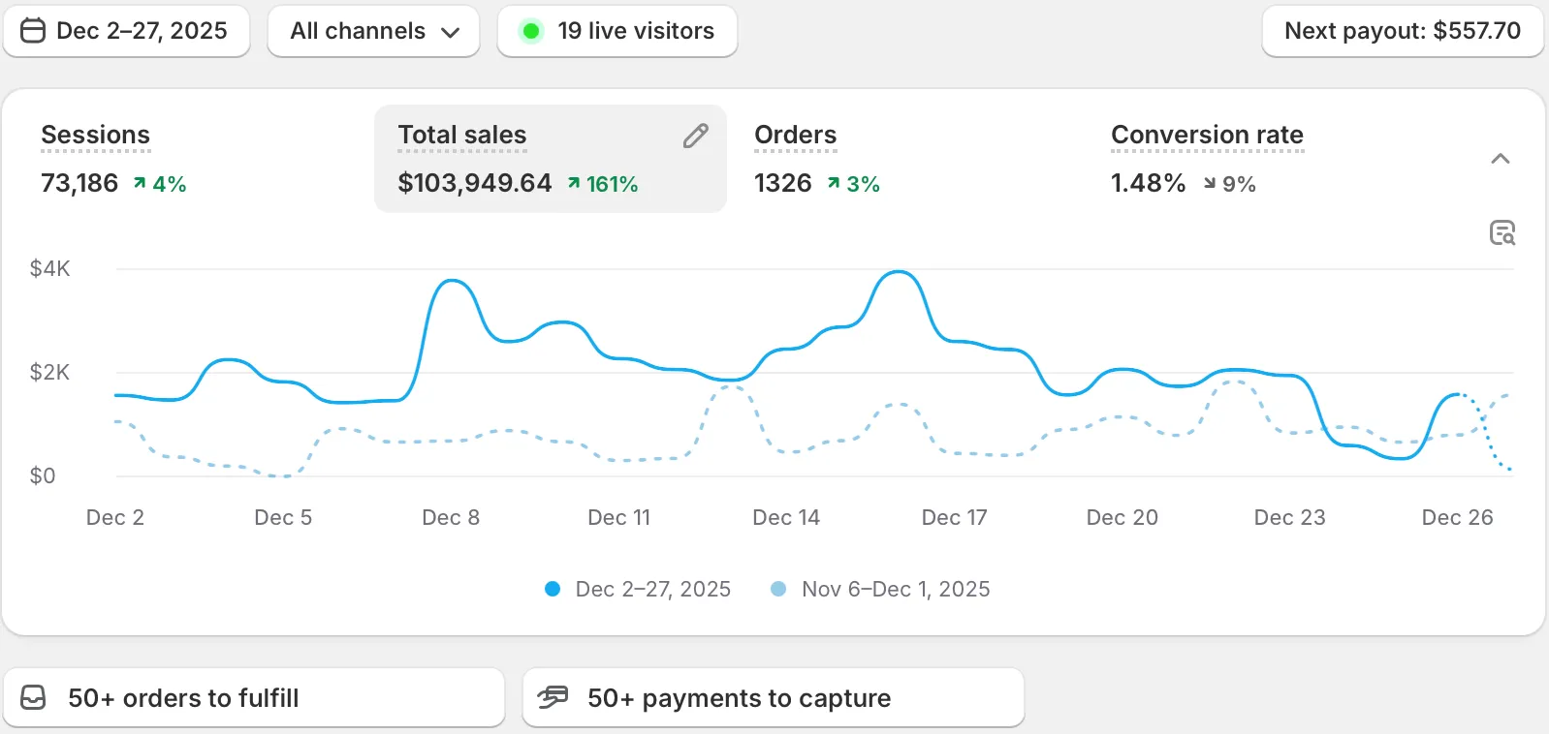This screenshot has height=734, width=1549.
Task: Click the Sessions 4% upward trend arrow
Action: click(x=140, y=183)
